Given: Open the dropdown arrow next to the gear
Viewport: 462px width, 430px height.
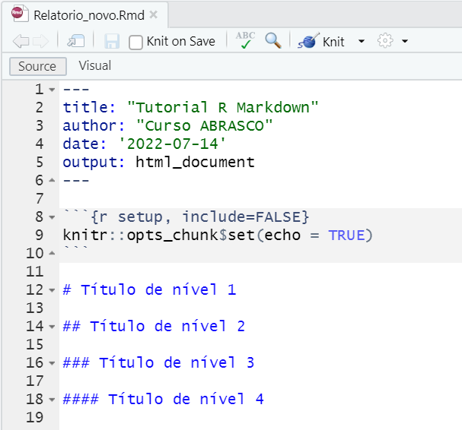Looking at the screenshot, I should (405, 41).
